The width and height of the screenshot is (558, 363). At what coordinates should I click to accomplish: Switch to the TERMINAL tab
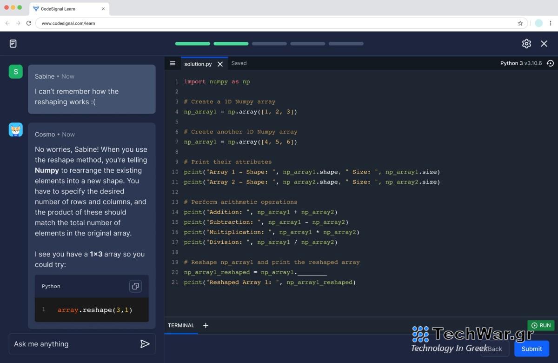click(x=181, y=325)
